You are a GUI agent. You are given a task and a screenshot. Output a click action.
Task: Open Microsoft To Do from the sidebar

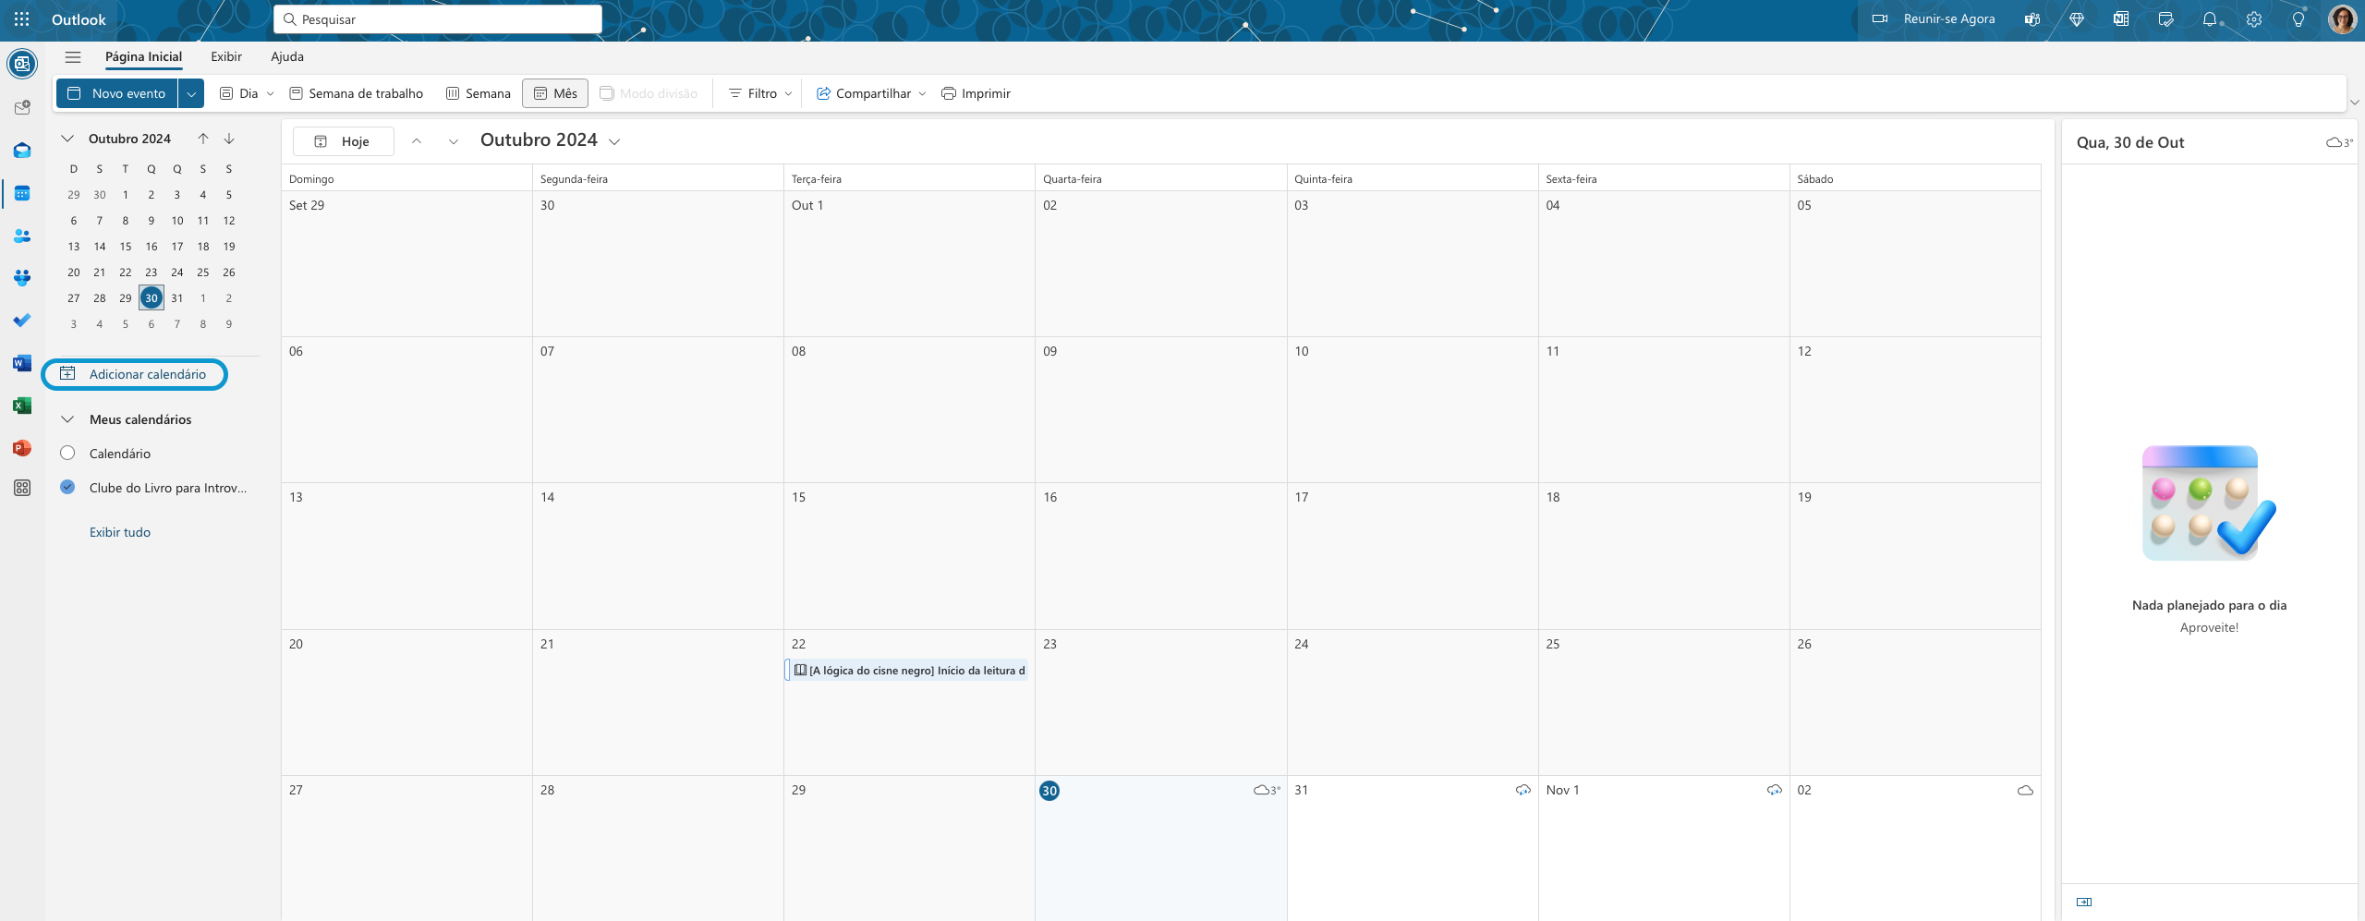[x=22, y=321]
